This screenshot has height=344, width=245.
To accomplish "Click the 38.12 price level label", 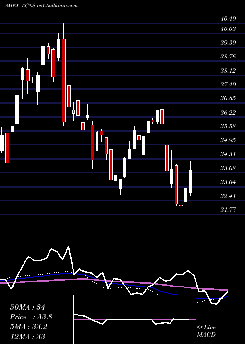I will pos(228,70).
